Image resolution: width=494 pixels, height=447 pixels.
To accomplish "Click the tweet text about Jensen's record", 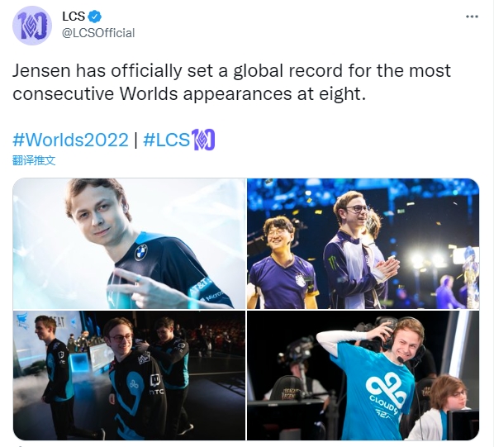I will click(x=231, y=82).
